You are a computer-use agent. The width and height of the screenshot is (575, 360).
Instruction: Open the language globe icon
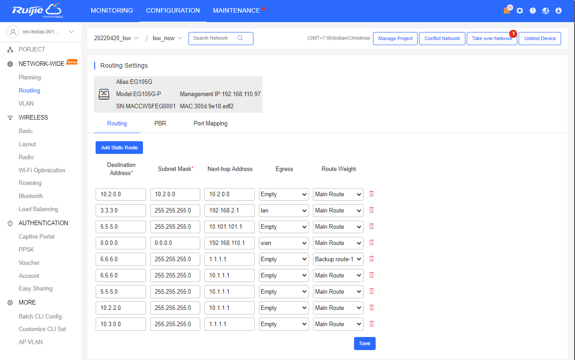click(546, 10)
